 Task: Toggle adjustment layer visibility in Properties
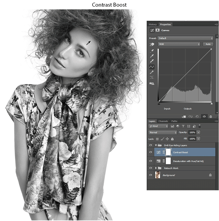coord(204,116)
